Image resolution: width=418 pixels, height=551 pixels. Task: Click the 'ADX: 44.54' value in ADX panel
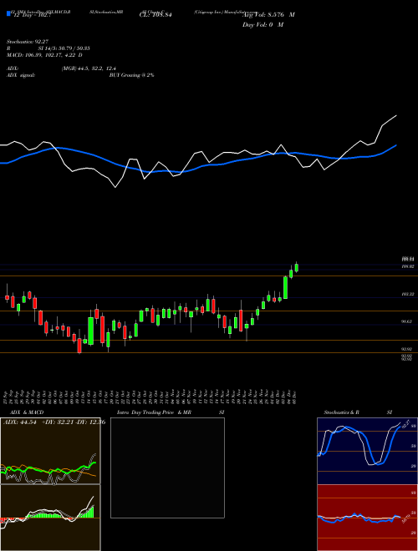pyautogui.click(x=20, y=422)
